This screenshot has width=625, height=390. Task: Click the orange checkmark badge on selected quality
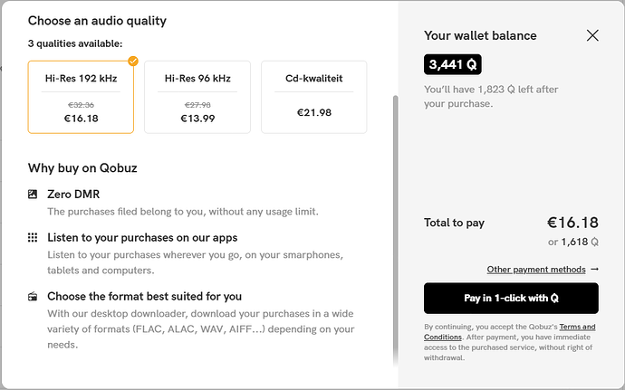tap(133, 61)
